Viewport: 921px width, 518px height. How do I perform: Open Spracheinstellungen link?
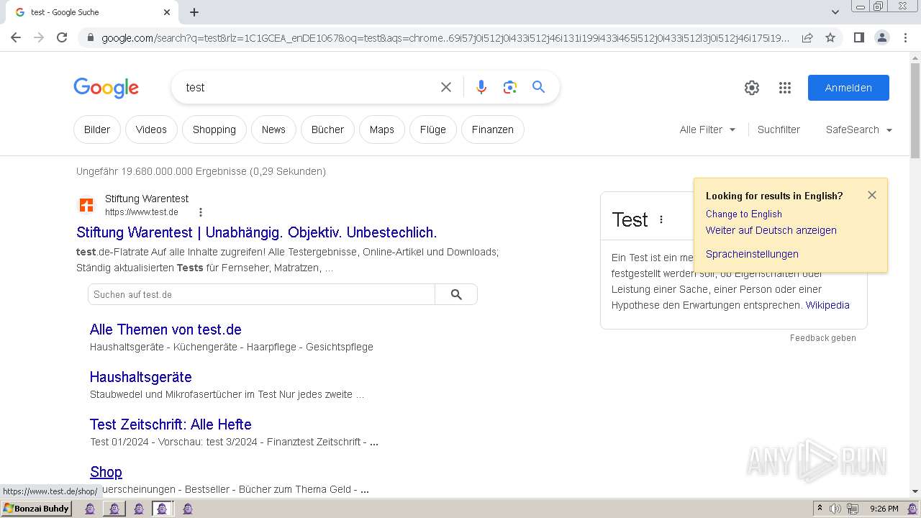pyautogui.click(x=752, y=254)
